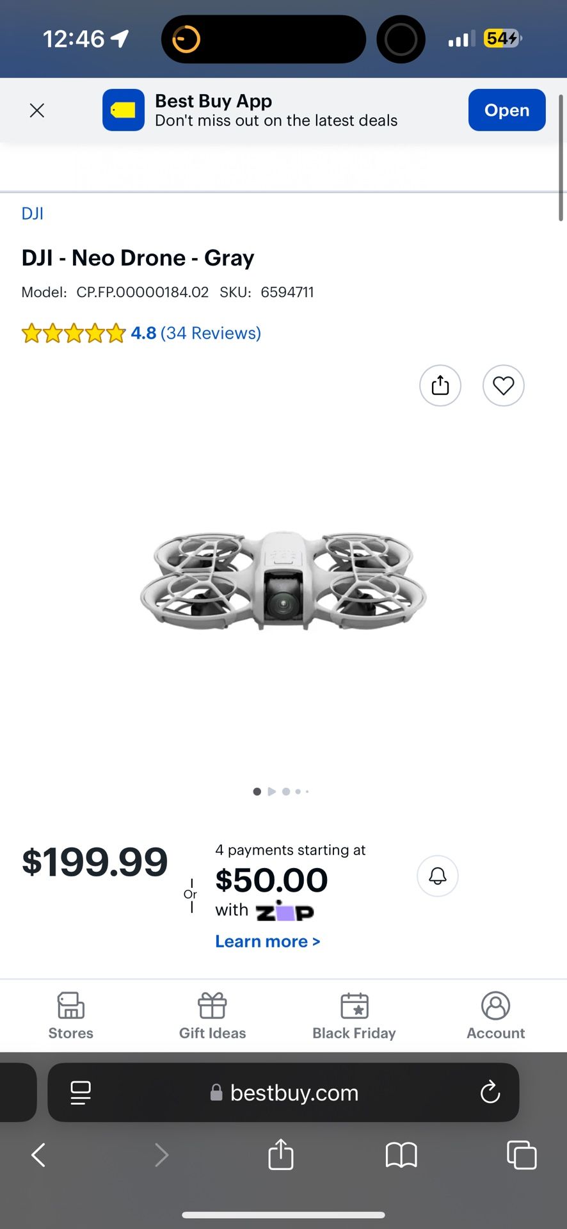
Task: Show all open Safari tabs
Action: (x=522, y=1155)
